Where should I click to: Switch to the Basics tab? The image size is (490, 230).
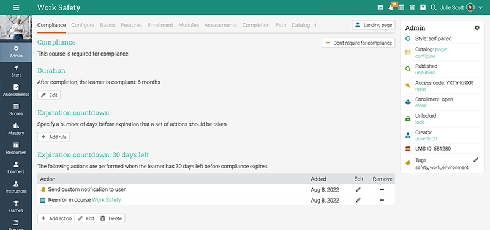pyautogui.click(x=108, y=25)
